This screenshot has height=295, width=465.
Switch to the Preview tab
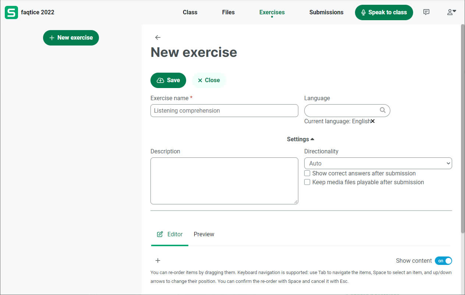[204, 234]
